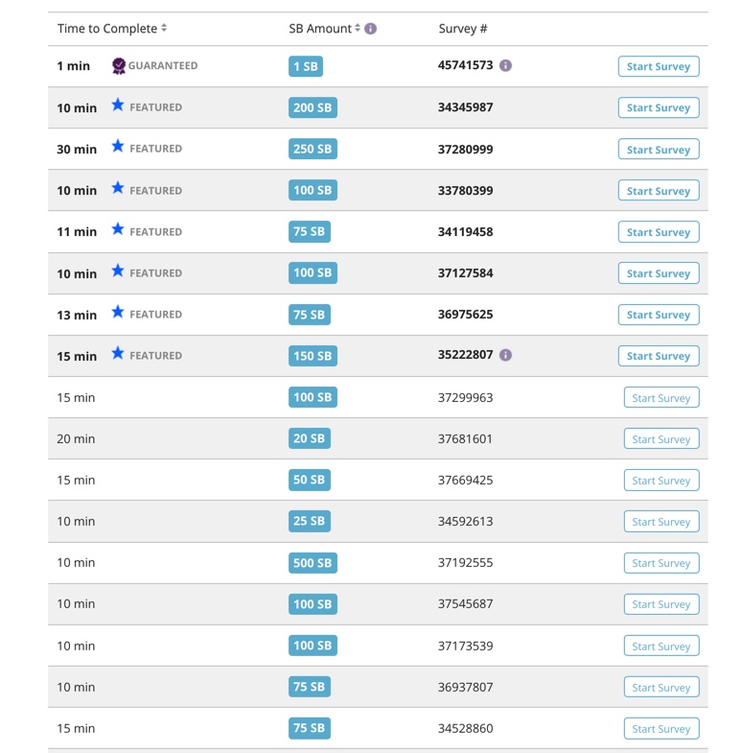The width and height of the screenshot is (742, 753).
Task: Start Survey for 500 SB survey 37192555
Action: 661,563
